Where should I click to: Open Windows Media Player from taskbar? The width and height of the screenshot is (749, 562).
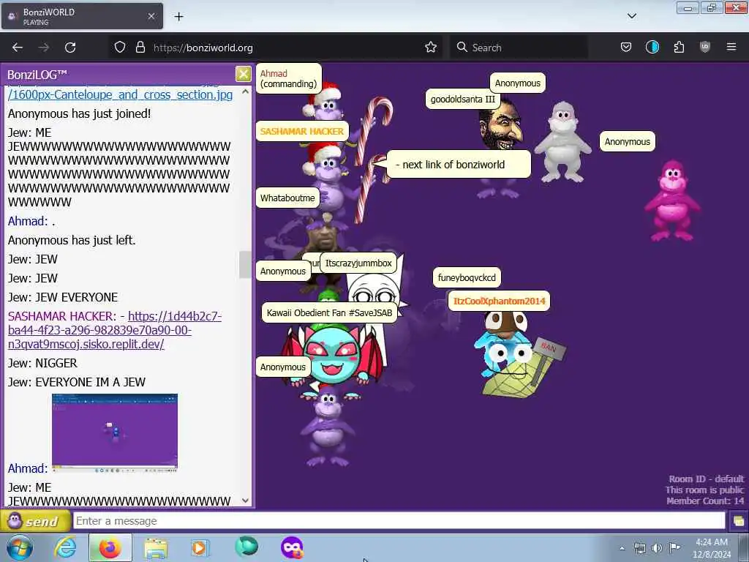pyautogui.click(x=200, y=547)
